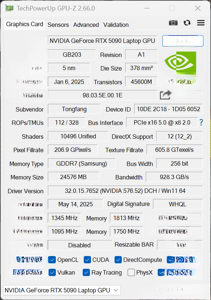Take a screenshot with the camera icon

[173, 23]
